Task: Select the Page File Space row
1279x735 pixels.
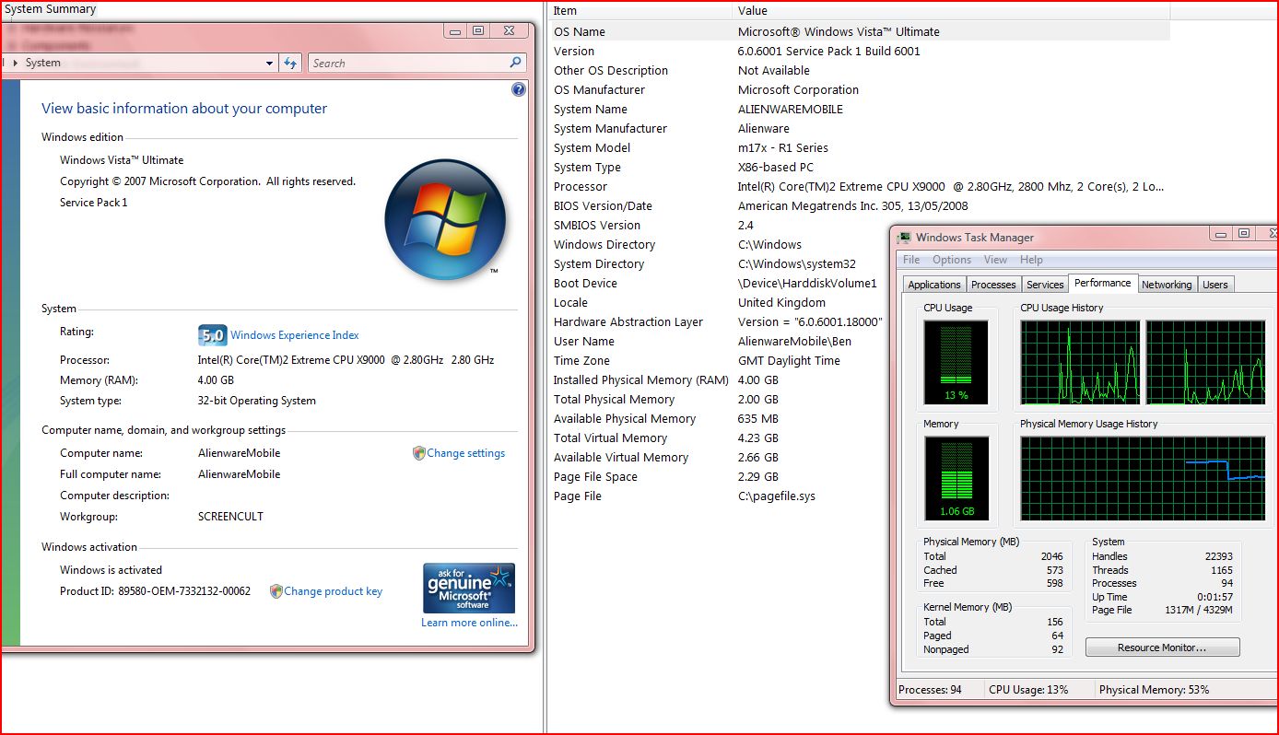Action: [x=719, y=476]
